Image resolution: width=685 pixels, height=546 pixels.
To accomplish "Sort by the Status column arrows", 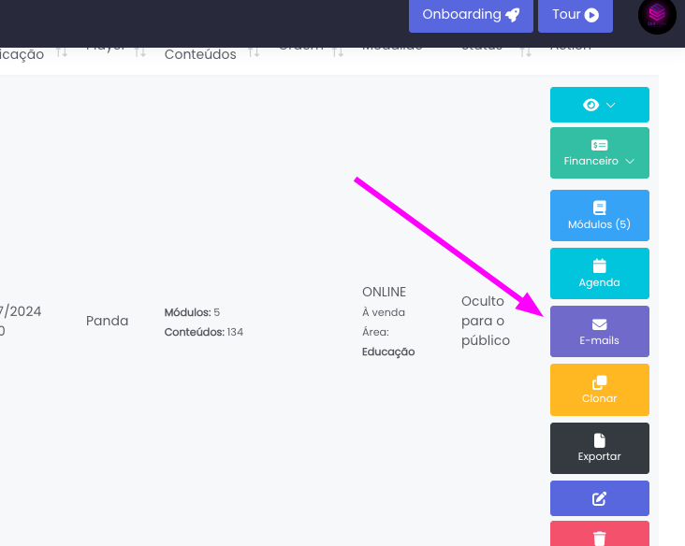I will [525, 50].
